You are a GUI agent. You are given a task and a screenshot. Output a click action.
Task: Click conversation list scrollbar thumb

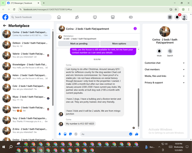tap(53, 68)
